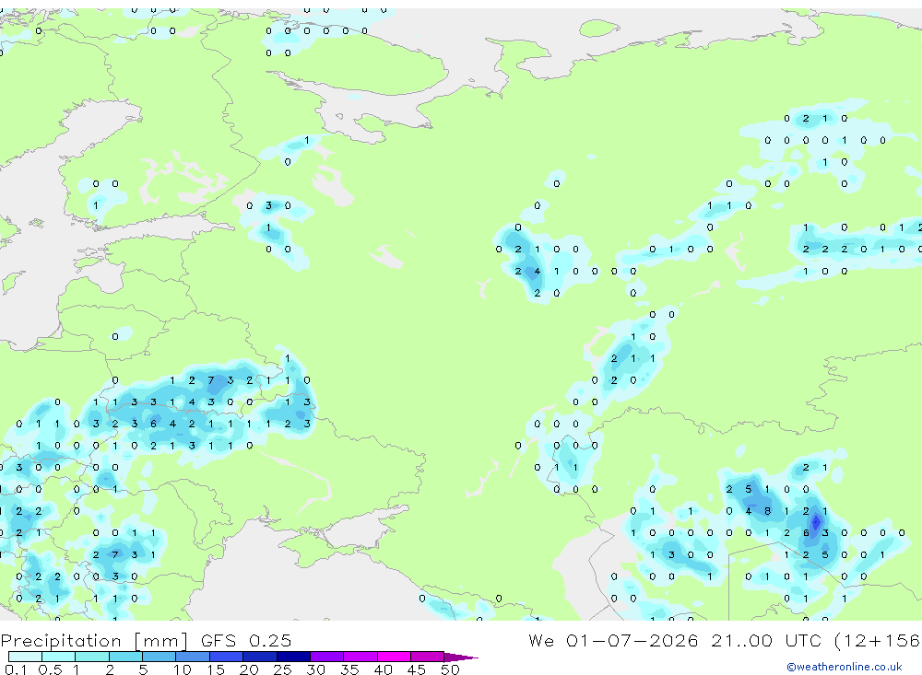The image size is (922, 675).
Task: Click the "40" legend scale label
Action: click(383, 669)
